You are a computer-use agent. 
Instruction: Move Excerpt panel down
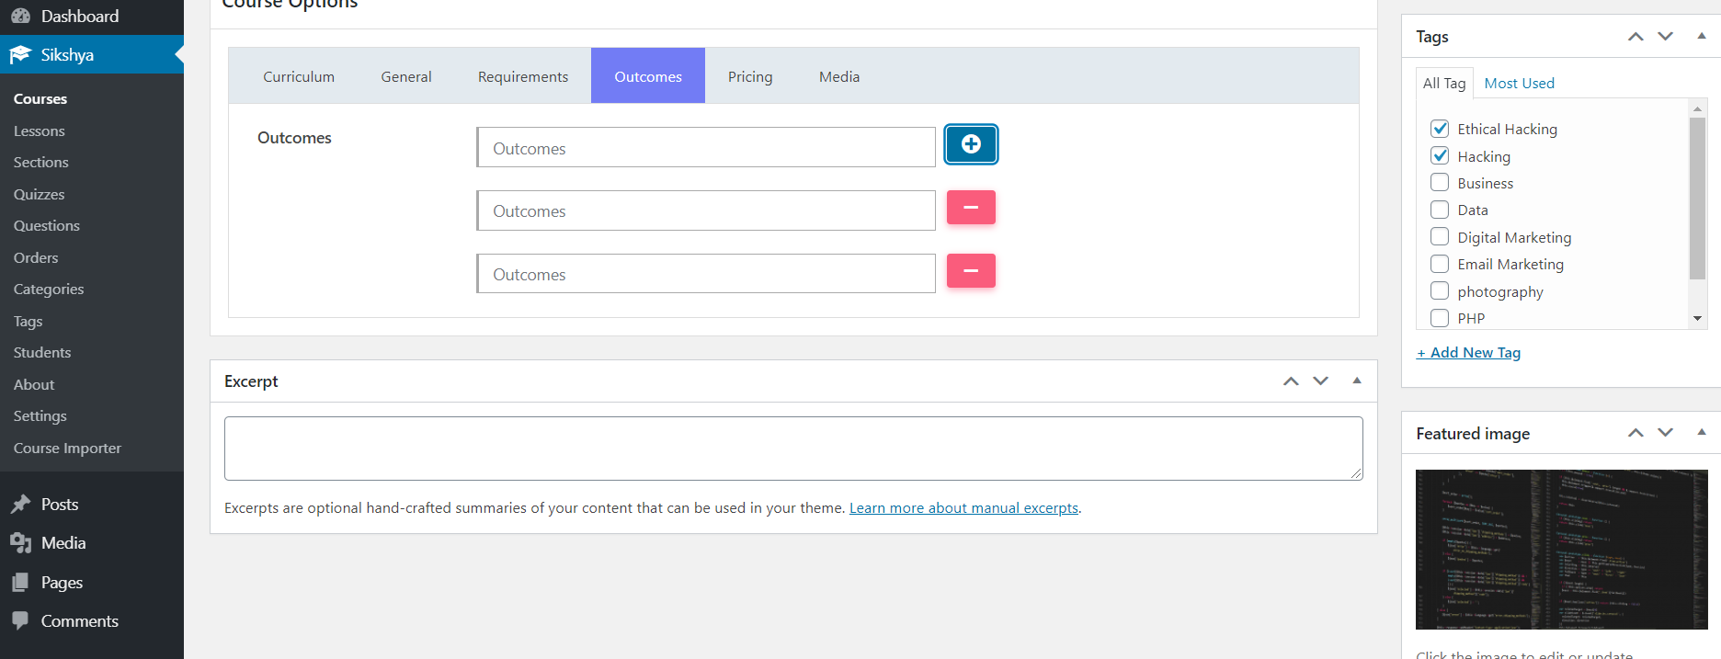pos(1320,381)
